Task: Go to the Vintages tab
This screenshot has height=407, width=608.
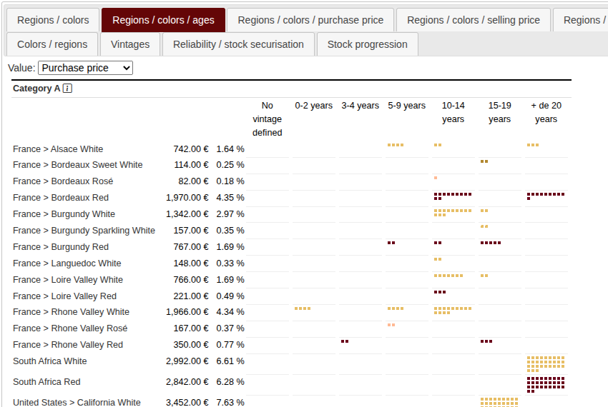Action: point(130,44)
